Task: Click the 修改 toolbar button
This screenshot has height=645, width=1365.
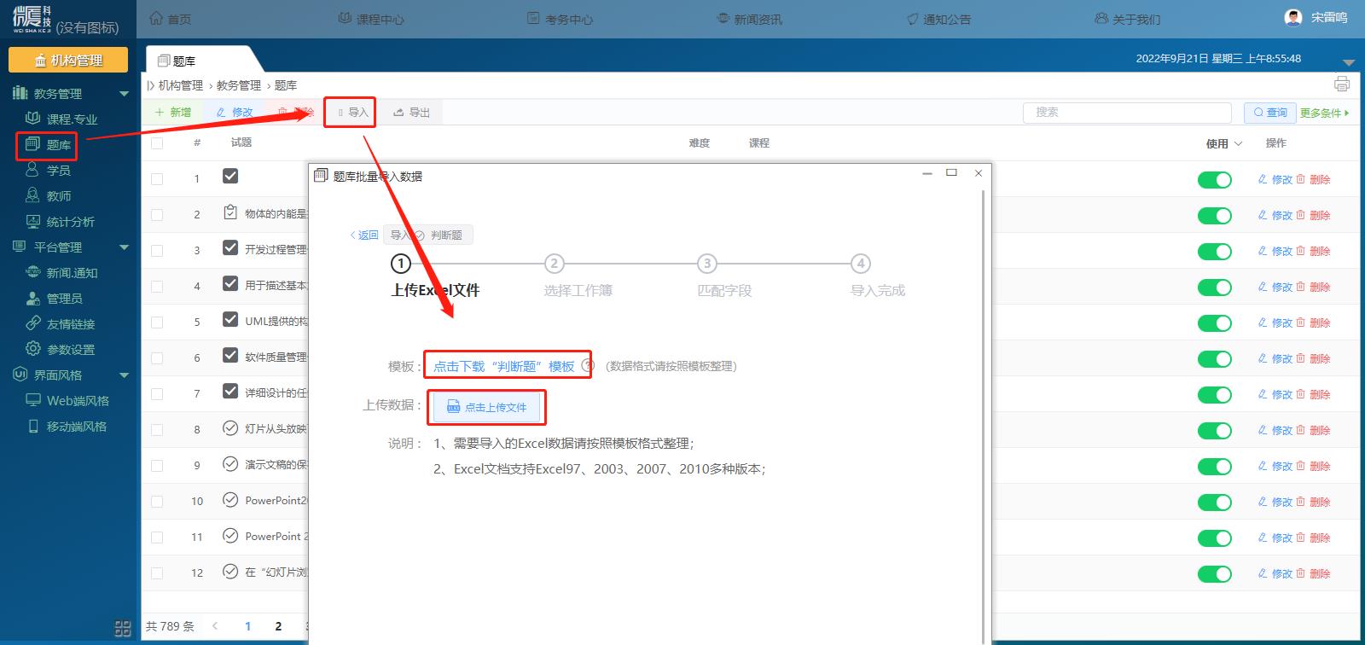Action: (x=235, y=112)
